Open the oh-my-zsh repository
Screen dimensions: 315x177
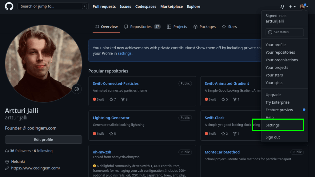[102, 152]
